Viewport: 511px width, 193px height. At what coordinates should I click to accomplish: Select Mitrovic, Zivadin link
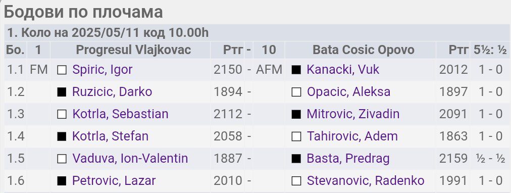coord(353,114)
